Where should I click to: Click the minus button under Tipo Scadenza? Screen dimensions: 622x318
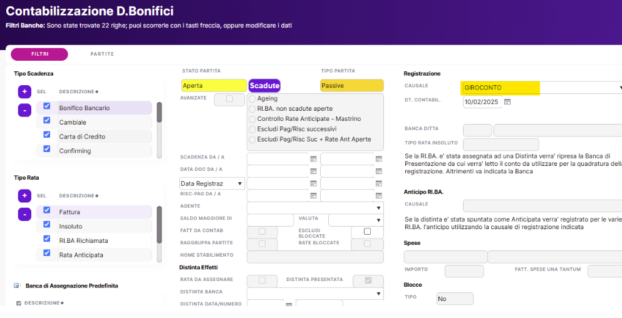click(x=24, y=110)
